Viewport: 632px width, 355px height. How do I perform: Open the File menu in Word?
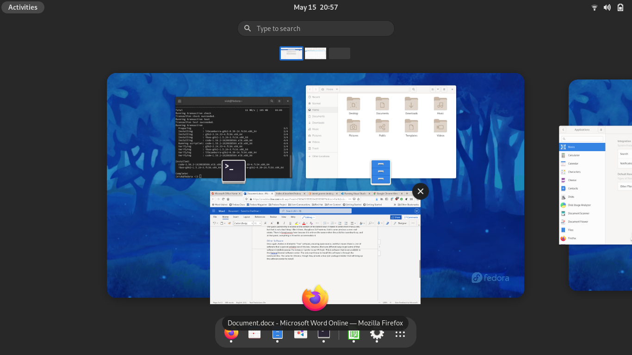tap(215, 216)
